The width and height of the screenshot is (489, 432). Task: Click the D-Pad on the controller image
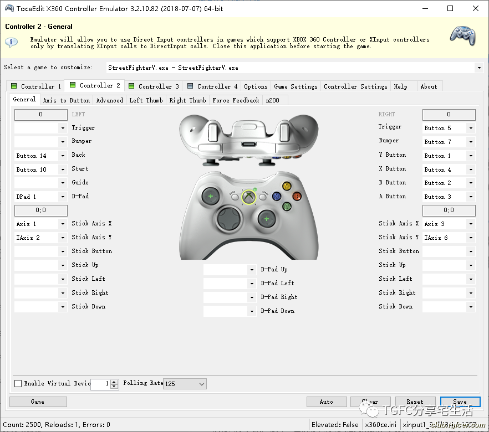(228, 219)
